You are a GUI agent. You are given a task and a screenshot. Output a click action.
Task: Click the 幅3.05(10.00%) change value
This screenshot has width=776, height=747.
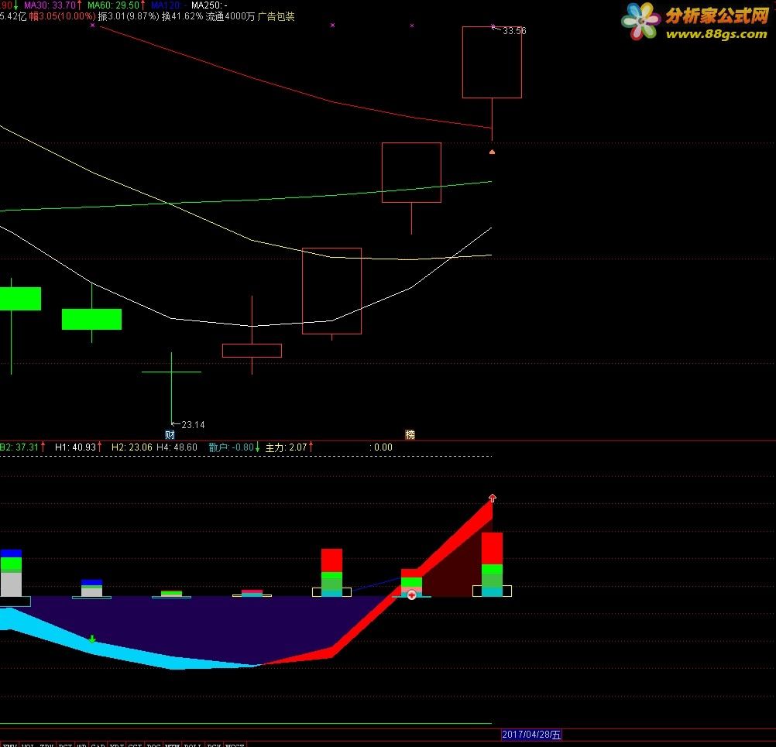63,16
